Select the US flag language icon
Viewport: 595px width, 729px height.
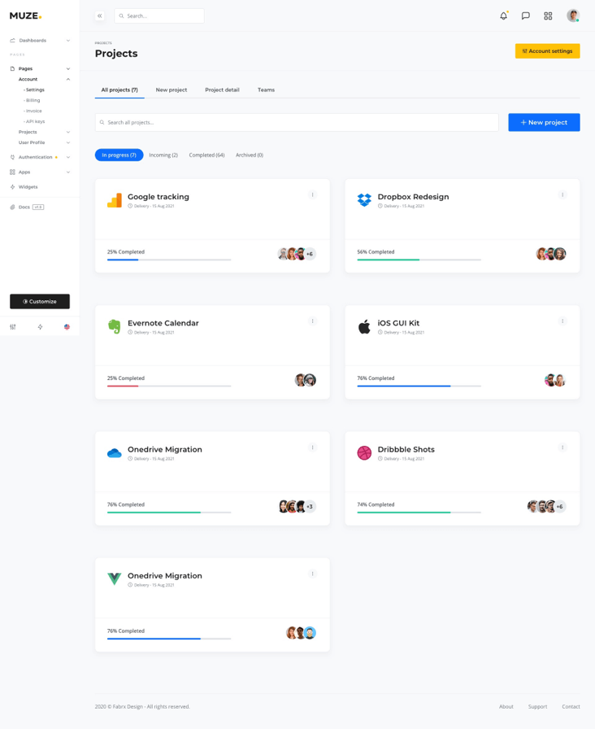(67, 327)
